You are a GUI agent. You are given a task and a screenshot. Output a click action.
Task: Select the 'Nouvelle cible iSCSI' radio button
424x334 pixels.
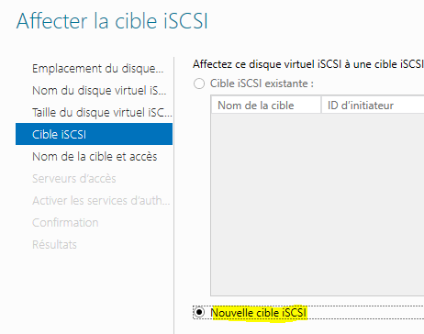(x=199, y=312)
